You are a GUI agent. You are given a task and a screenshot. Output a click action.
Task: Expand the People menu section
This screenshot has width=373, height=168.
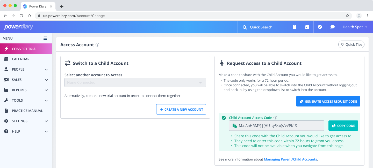click(x=46, y=69)
